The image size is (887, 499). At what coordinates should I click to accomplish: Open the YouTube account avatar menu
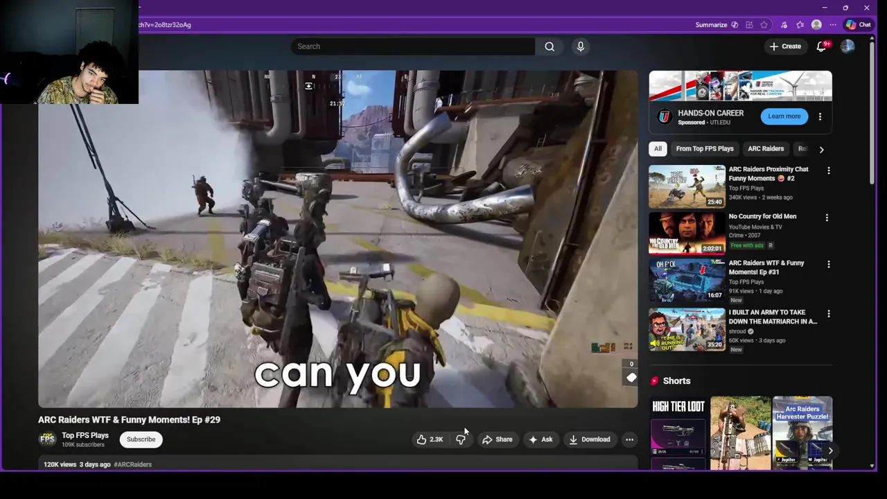[848, 46]
